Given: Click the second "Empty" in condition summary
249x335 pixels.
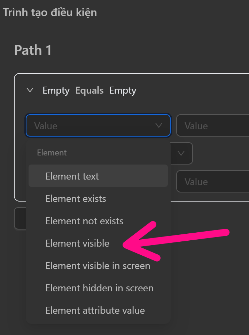Looking at the screenshot, I should pos(123,90).
